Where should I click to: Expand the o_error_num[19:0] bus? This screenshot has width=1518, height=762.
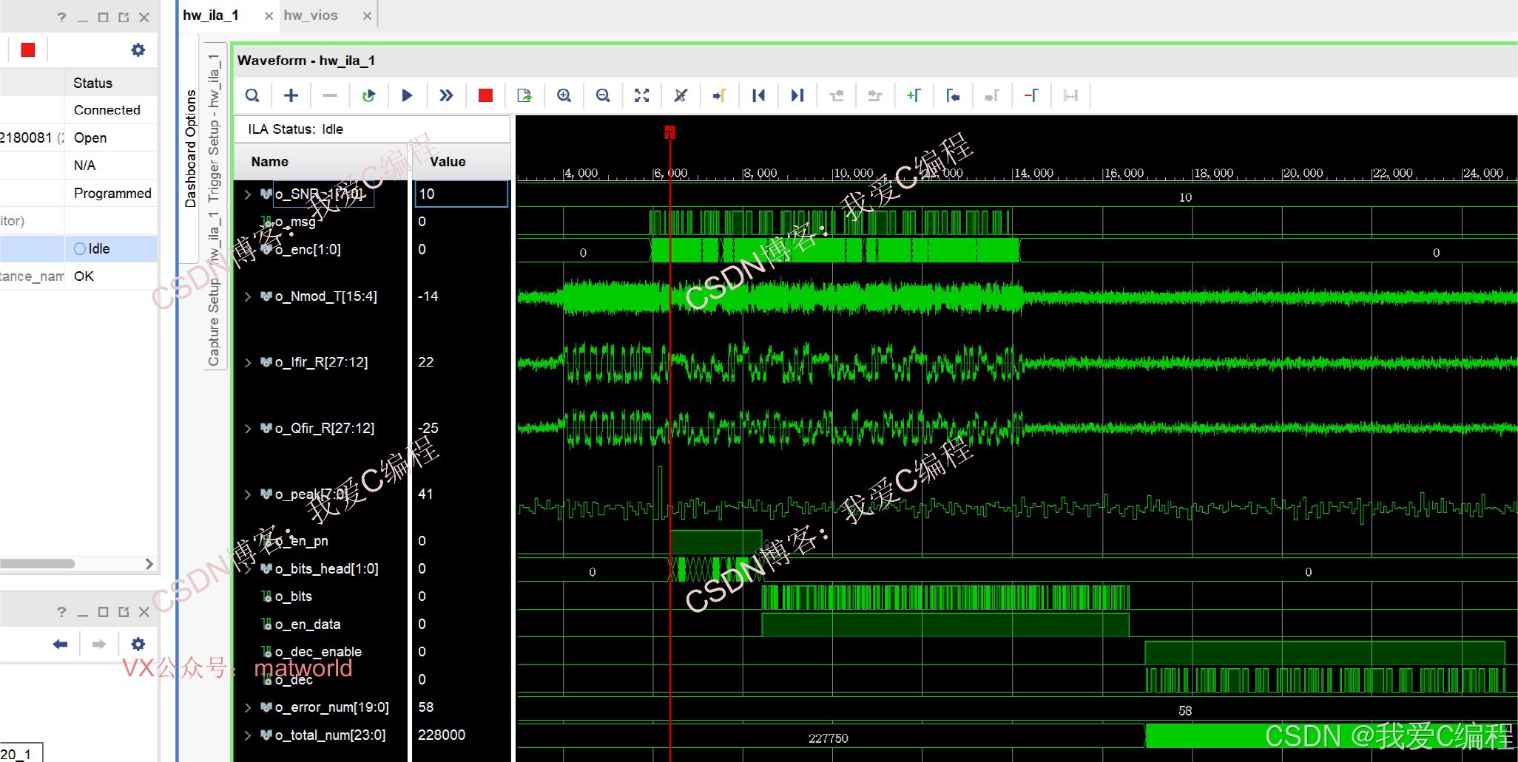(248, 707)
